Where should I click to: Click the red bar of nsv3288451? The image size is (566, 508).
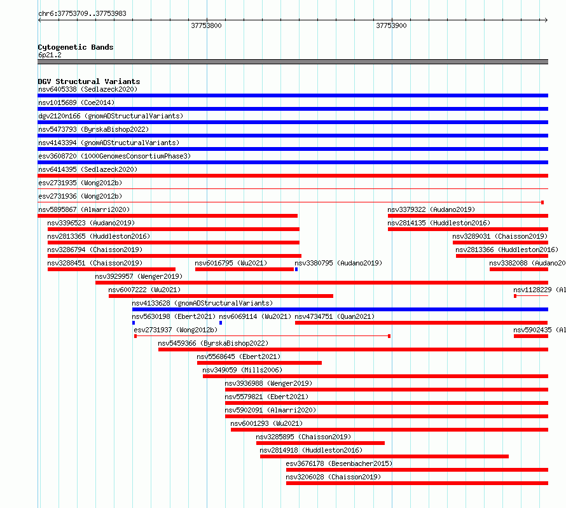[111, 269]
